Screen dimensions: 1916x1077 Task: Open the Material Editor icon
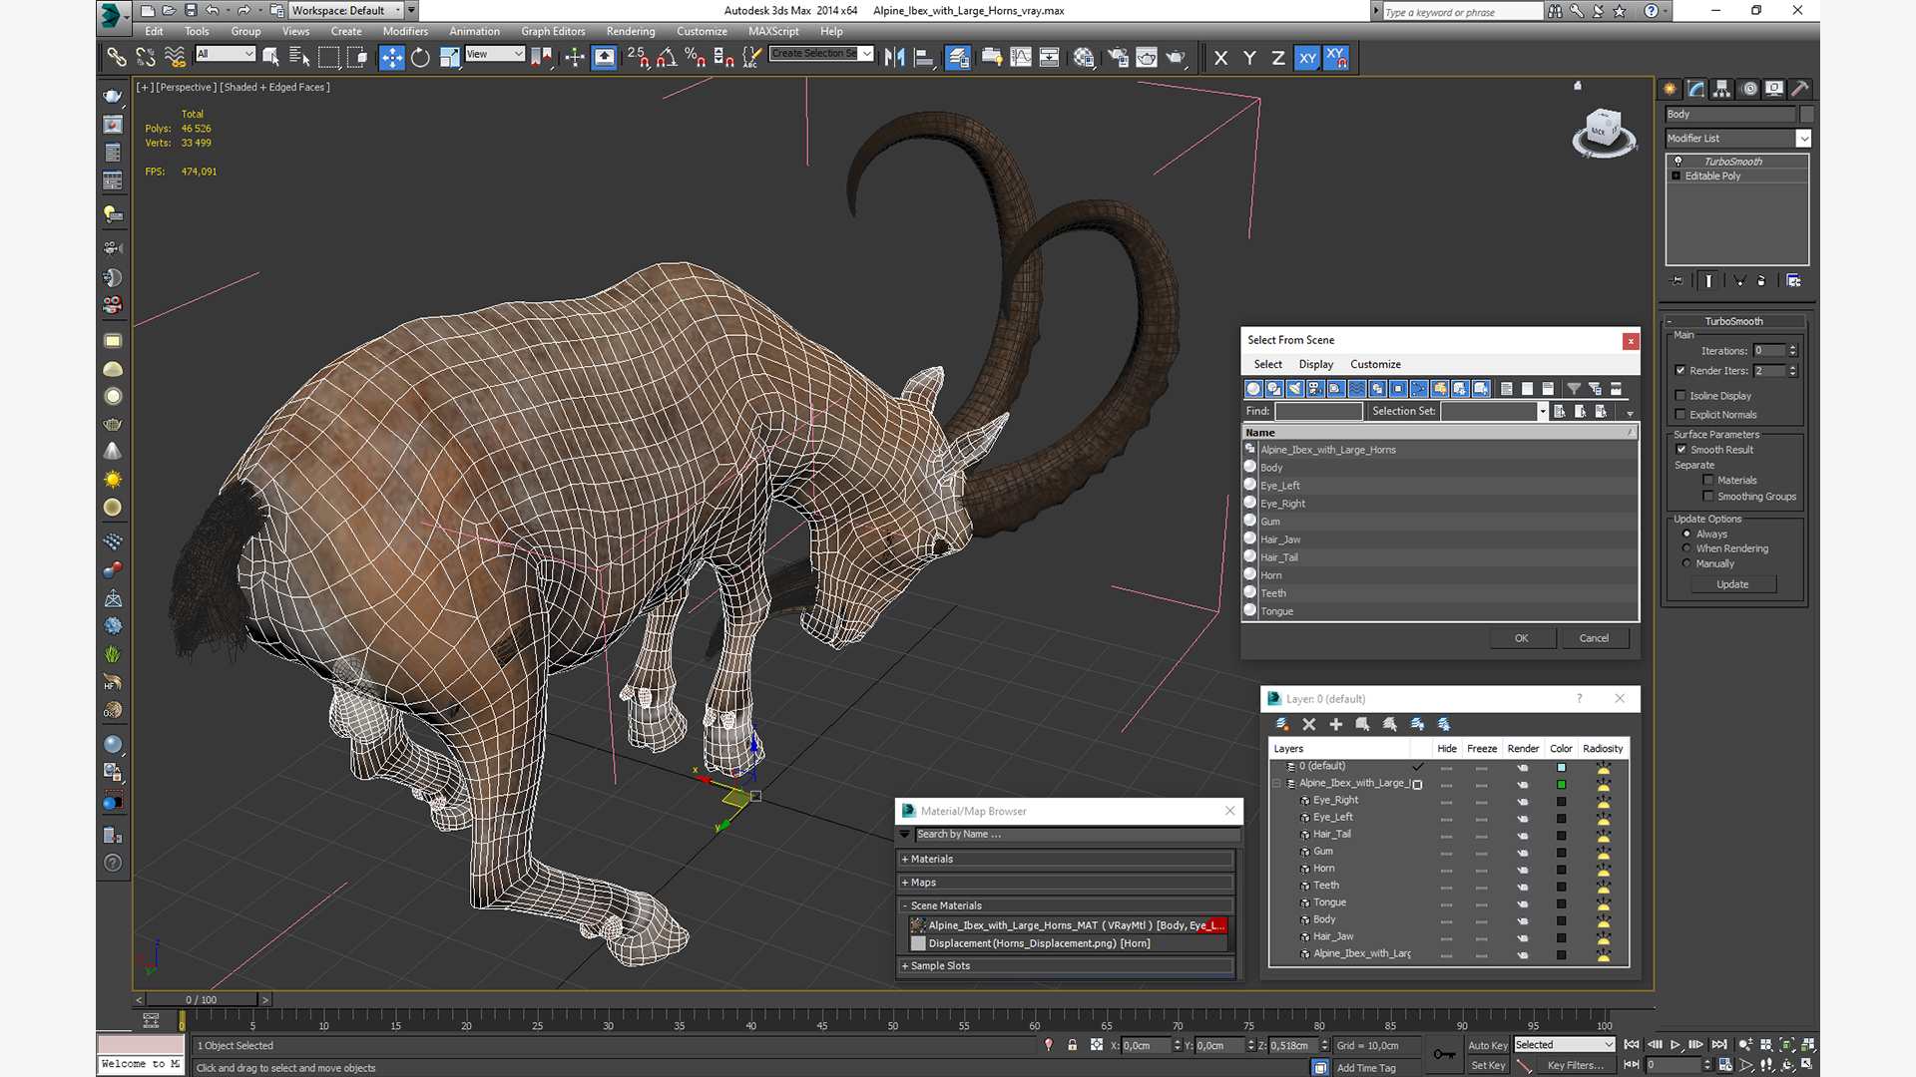1084,58
